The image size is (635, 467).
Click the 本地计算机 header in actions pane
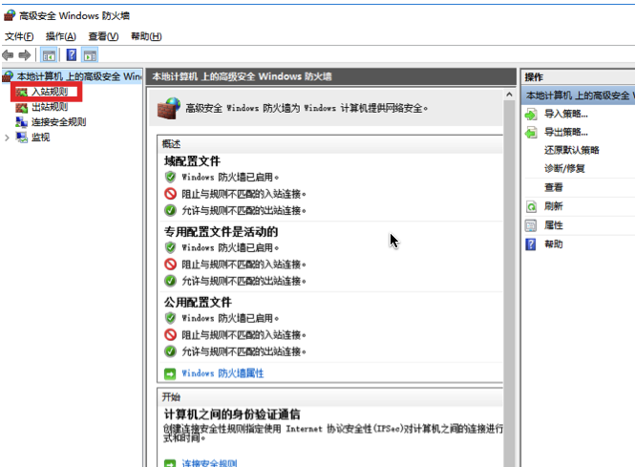[579, 96]
